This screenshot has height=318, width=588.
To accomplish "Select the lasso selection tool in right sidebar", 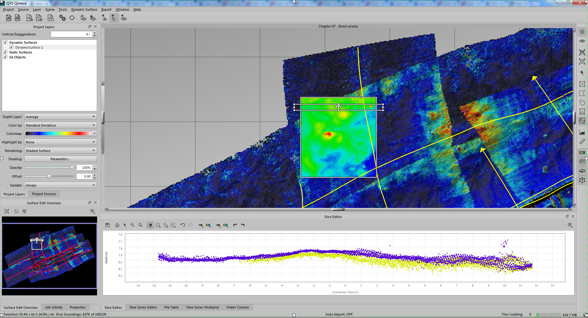I will coord(582,102).
